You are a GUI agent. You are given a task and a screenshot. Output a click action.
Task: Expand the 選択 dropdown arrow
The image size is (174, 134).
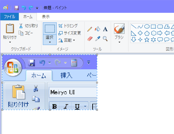click(x=50, y=42)
